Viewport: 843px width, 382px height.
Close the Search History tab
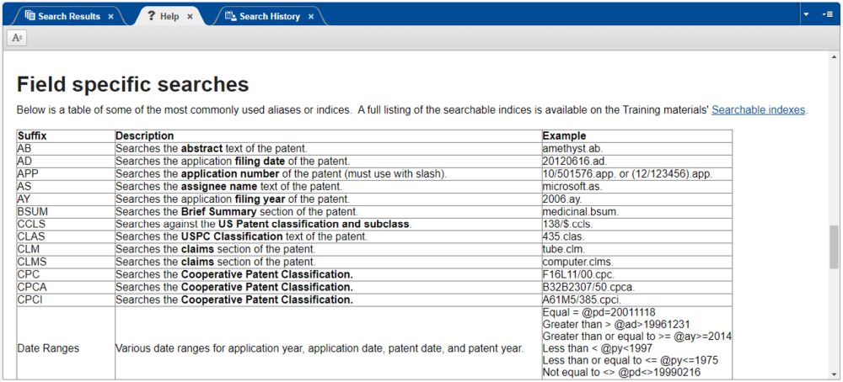[310, 17]
